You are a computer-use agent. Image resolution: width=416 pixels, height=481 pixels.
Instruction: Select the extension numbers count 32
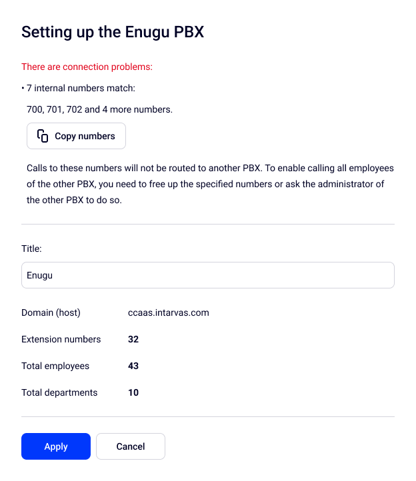pos(133,339)
